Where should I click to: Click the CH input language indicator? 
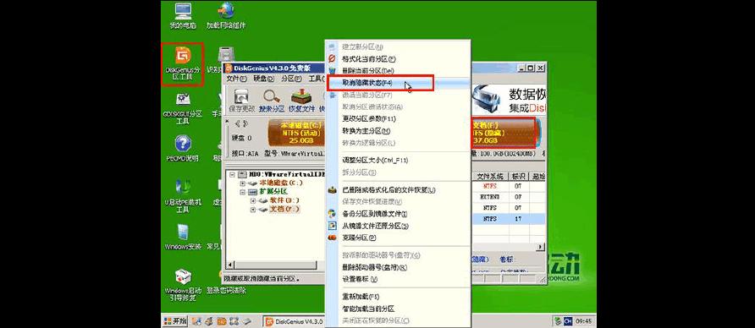568,320
